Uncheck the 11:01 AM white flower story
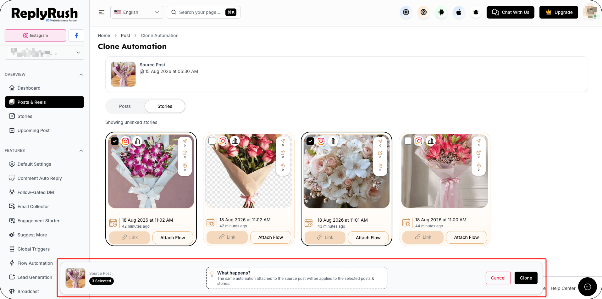This screenshot has width=602, height=299. click(310, 141)
